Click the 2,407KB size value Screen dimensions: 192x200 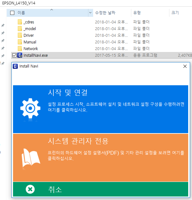click(x=185, y=55)
